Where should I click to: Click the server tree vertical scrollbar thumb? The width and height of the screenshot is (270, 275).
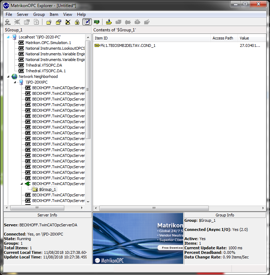[x=88, y=90]
